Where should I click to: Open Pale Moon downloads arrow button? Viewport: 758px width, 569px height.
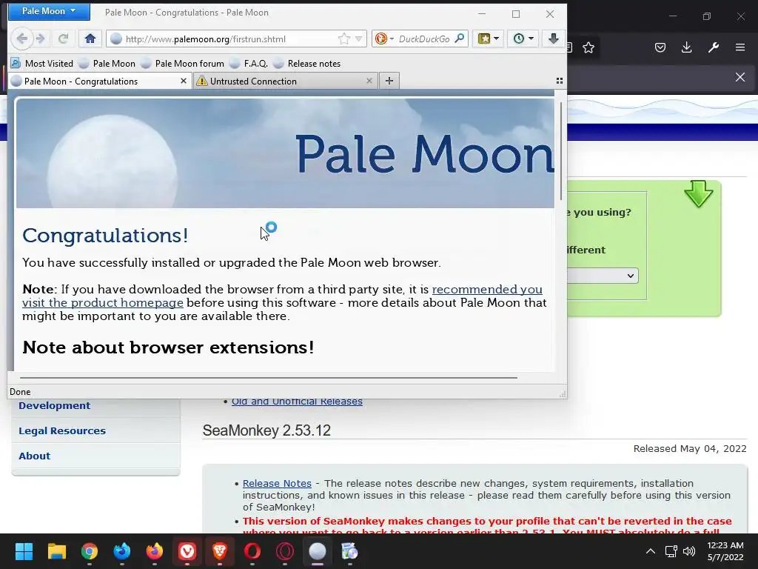[554, 39]
